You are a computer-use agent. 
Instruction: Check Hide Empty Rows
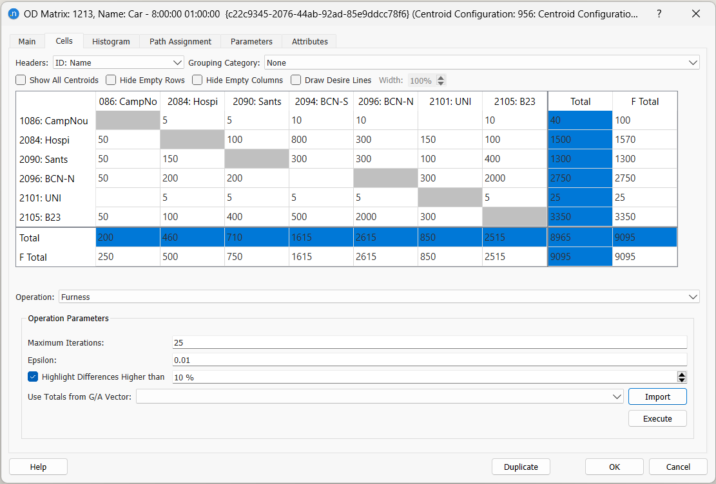point(110,80)
